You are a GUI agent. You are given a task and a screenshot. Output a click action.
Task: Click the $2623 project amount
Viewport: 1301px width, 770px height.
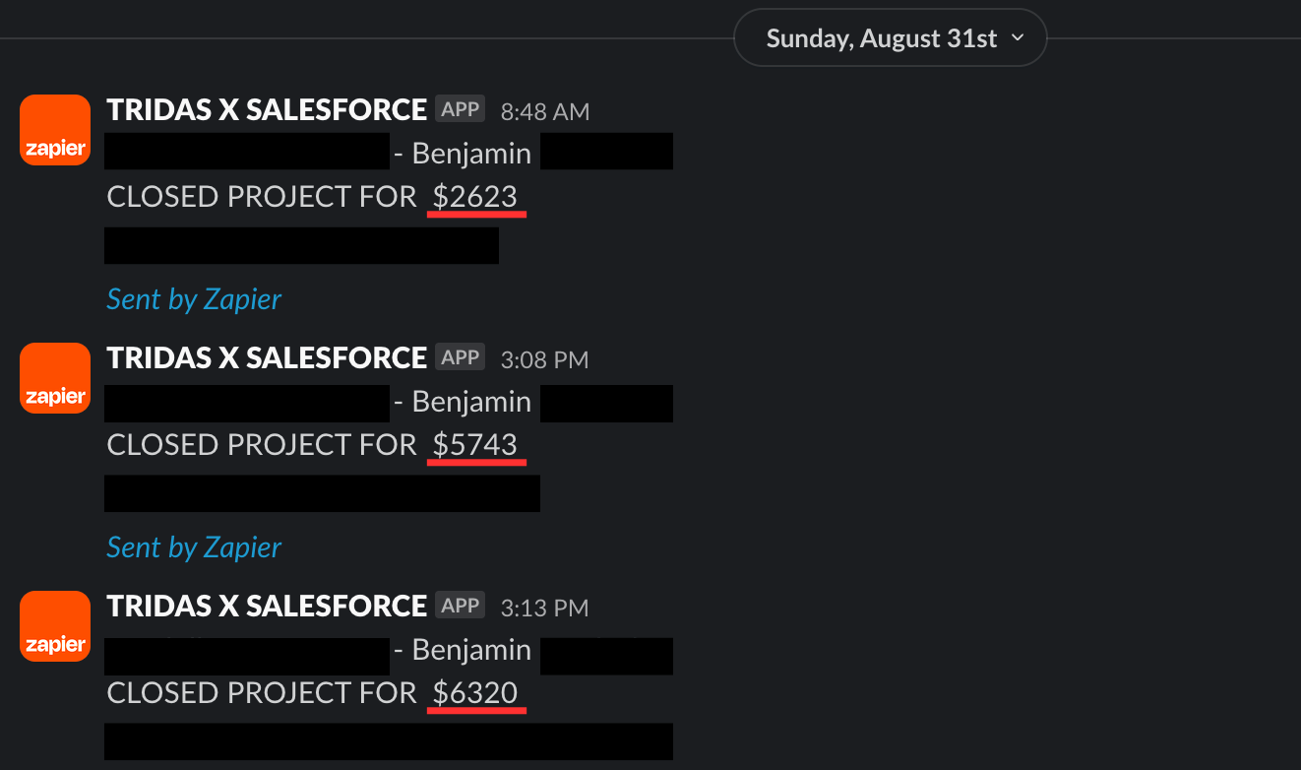(475, 197)
